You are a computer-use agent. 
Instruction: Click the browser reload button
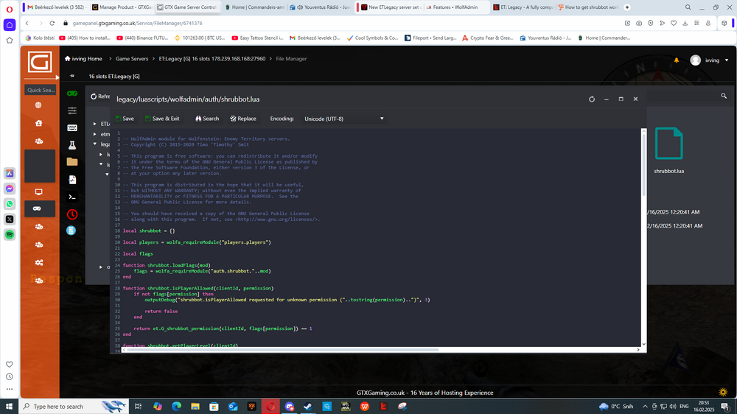pyautogui.click(x=52, y=23)
